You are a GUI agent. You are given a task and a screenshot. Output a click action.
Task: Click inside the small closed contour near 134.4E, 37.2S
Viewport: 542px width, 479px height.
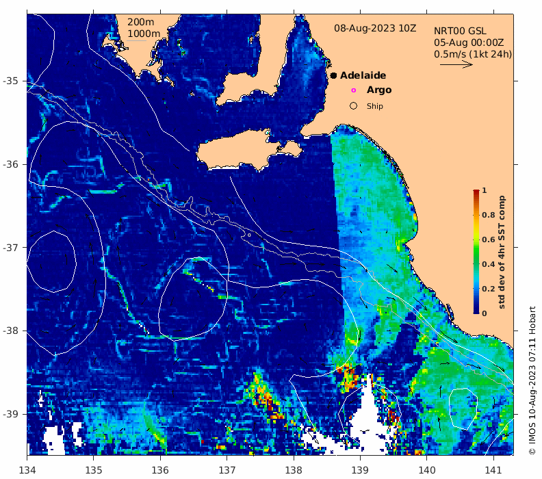pyautogui.click(x=52, y=261)
